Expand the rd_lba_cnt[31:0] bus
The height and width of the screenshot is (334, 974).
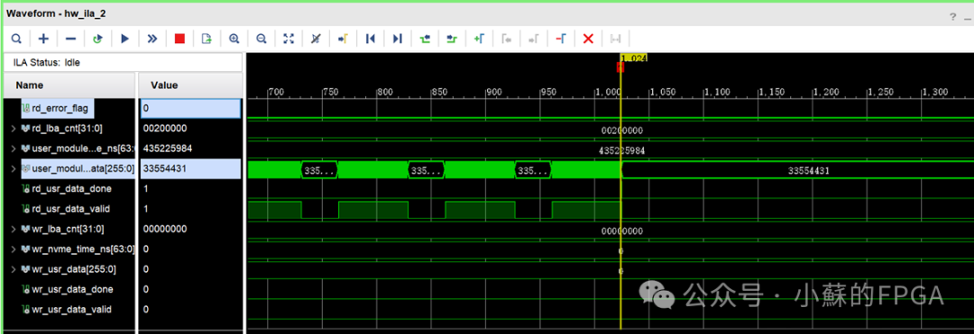13,129
